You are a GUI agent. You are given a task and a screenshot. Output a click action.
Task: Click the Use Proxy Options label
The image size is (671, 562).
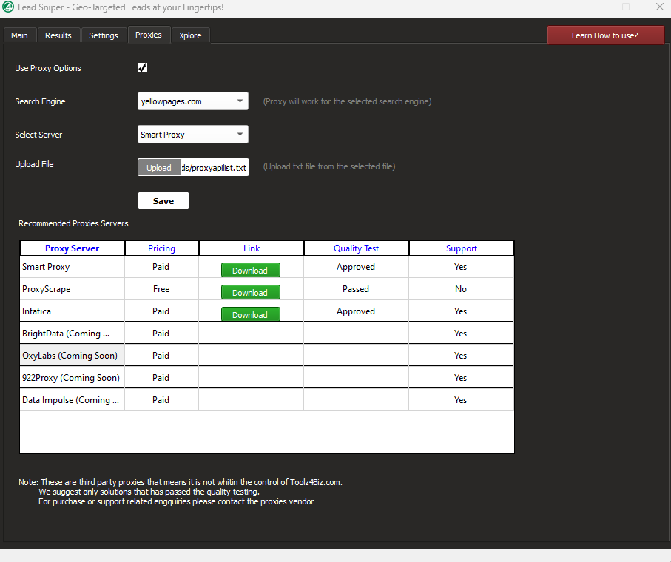[48, 68]
